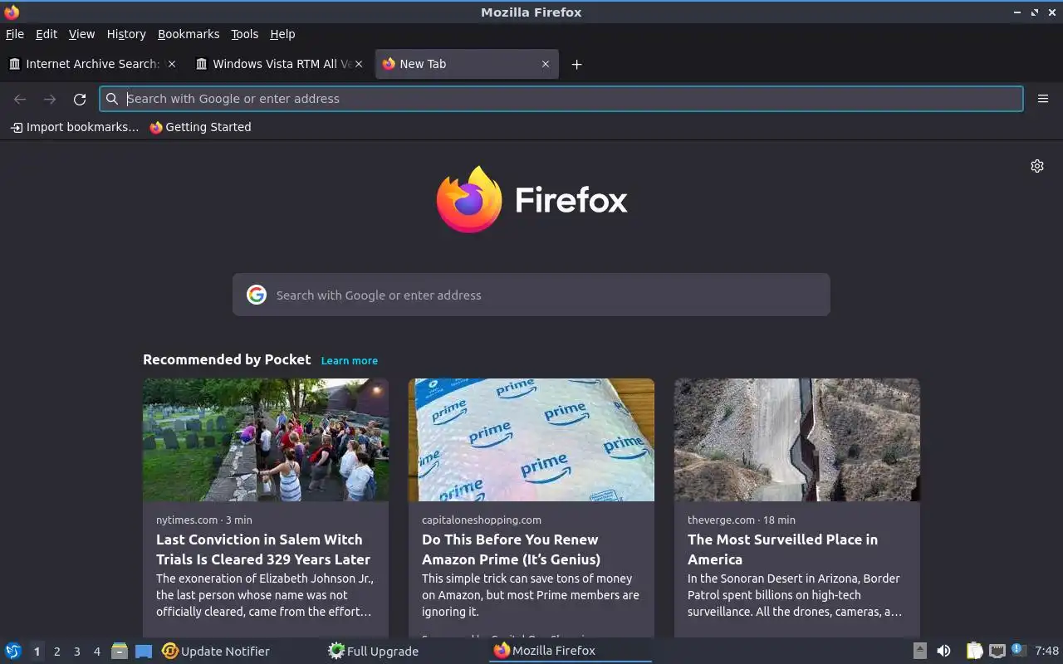The height and width of the screenshot is (664, 1063).
Task: Open the Bookmarks menu
Action: tap(189, 34)
